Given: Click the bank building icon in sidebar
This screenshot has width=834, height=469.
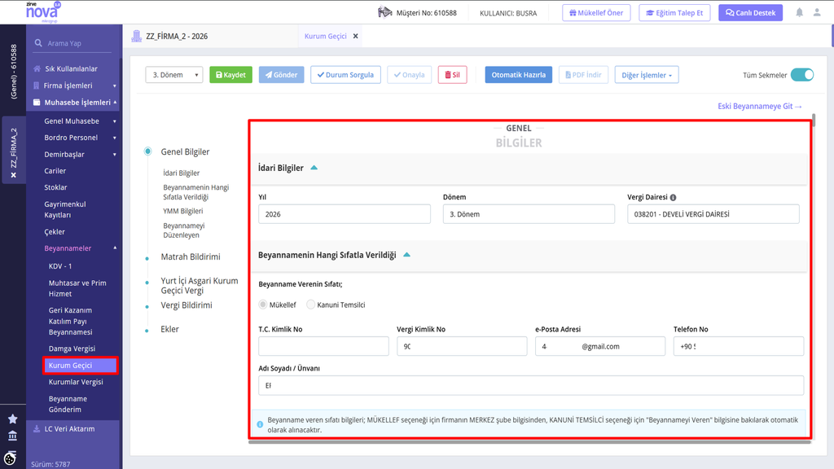Looking at the screenshot, I should [x=13, y=436].
